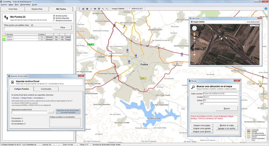This screenshot has width=269, height=146.
Task: Switch to the Reporte Ruta tab
Action: (37, 9)
